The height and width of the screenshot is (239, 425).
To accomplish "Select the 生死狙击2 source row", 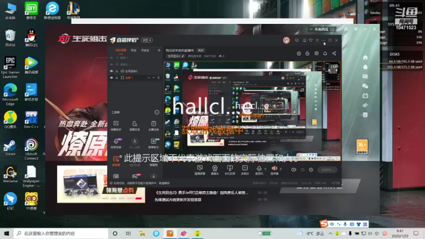I will point(135,71).
